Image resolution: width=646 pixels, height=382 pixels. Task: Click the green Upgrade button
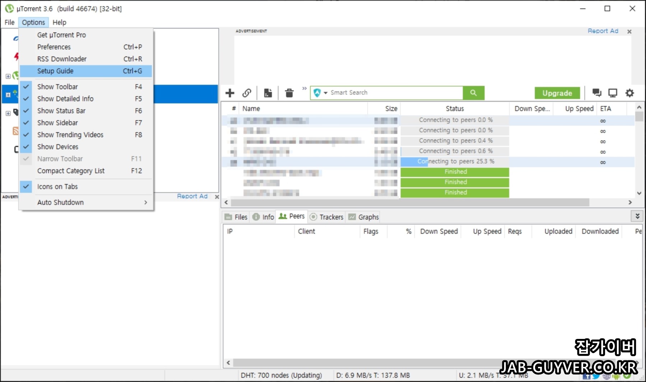pyautogui.click(x=557, y=93)
